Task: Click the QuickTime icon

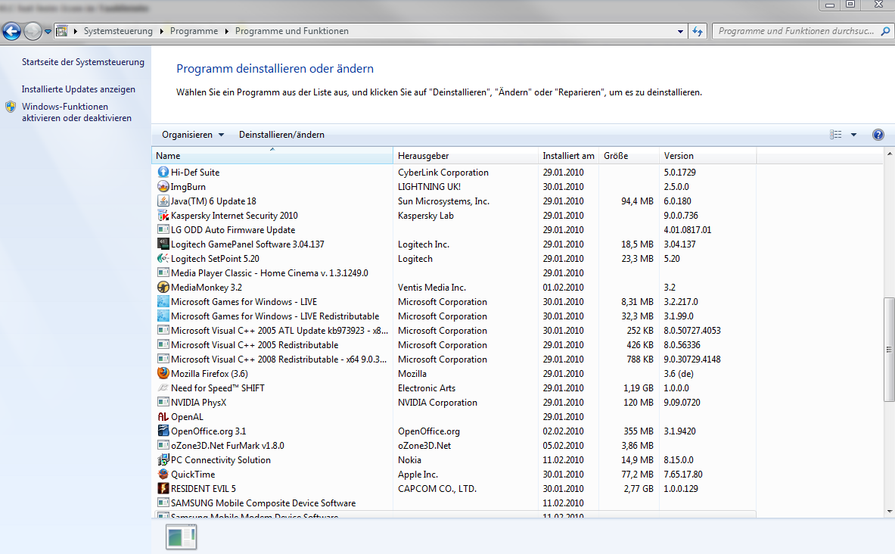Action: [x=163, y=474]
